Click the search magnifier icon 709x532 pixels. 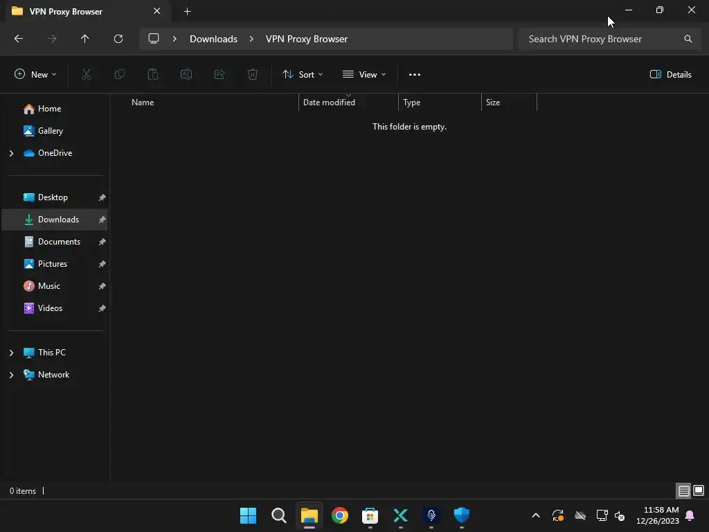click(688, 39)
